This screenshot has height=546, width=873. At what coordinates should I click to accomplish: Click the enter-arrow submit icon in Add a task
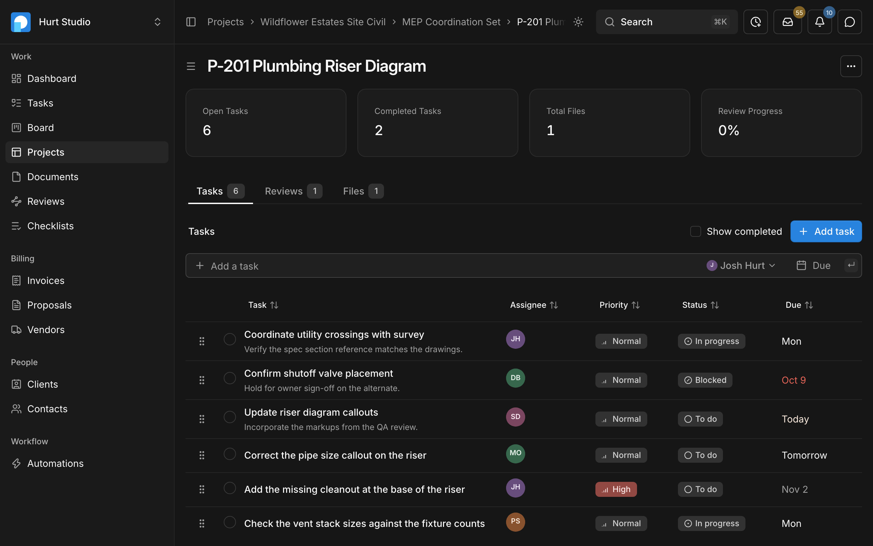[851, 265]
